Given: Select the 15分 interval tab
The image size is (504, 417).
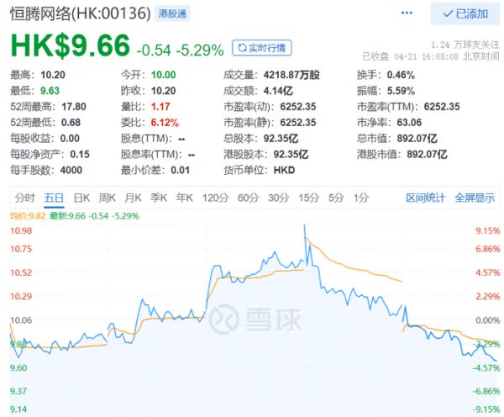Looking at the screenshot, I should point(308,198).
